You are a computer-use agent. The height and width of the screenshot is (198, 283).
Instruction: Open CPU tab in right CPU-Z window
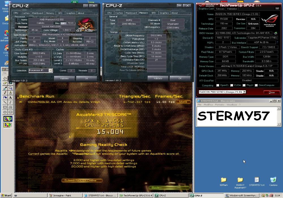click(x=109, y=13)
